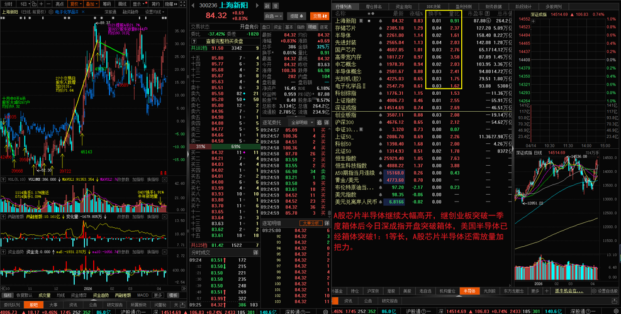Image resolution: width=621 pixels, height=314 pixels.
Task: Close the 电子化学品II overlay tag
Action: [x=83, y=12]
